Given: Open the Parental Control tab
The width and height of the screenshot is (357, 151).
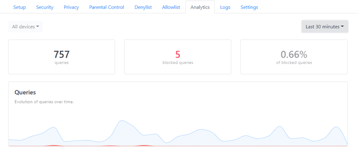Looking at the screenshot, I should (x=107, y=7).
